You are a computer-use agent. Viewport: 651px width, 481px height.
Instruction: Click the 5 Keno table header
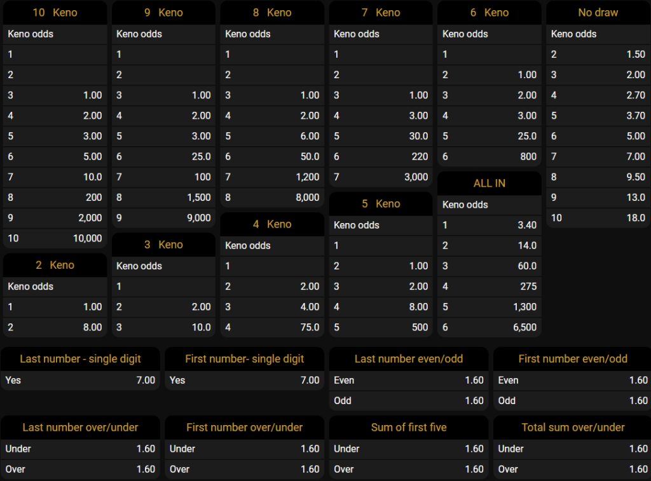pyautogui.click(x=381, y=204)
